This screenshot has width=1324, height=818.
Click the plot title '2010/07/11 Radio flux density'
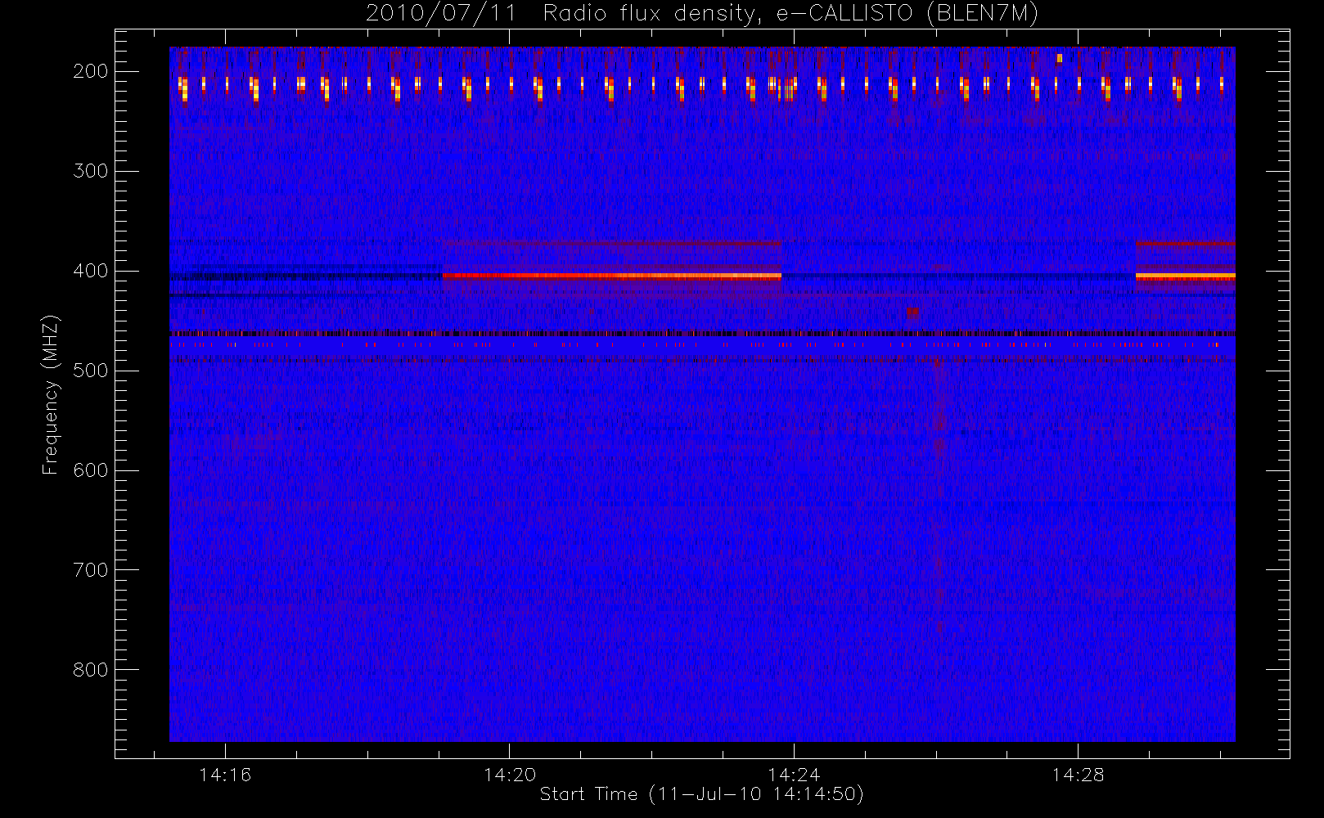(x=560, y=13)
